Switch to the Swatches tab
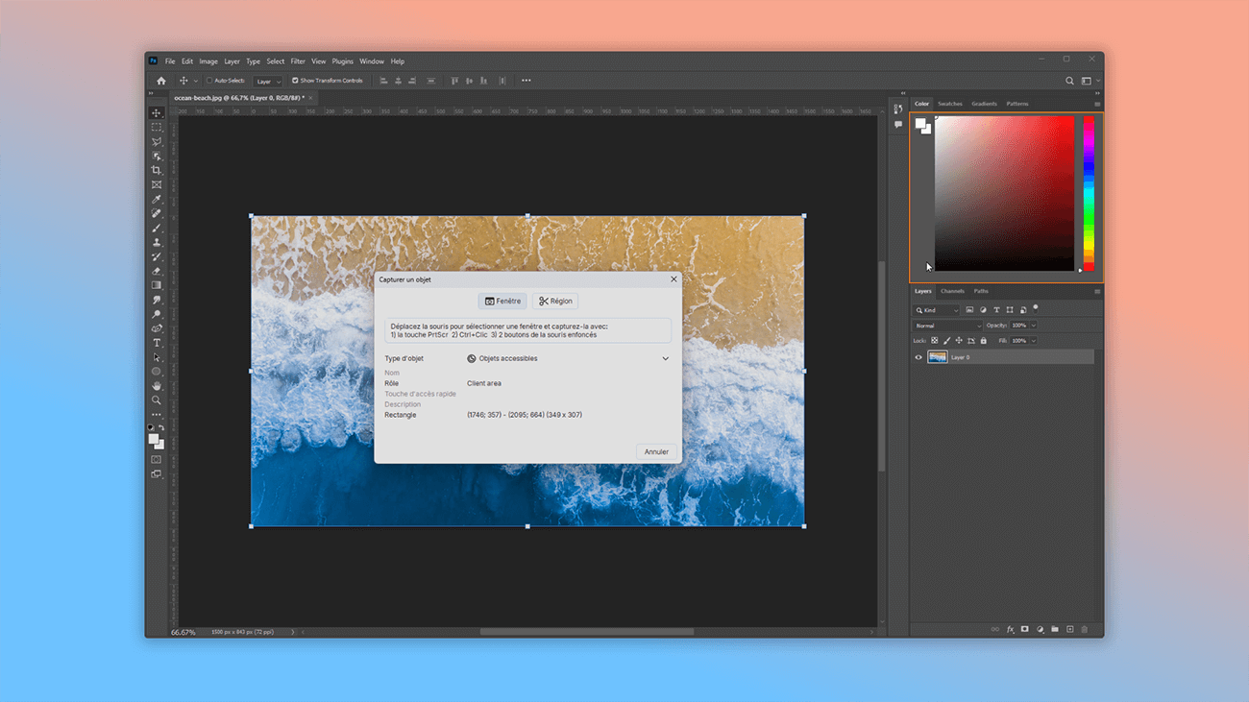 click(x=949, y=104)
